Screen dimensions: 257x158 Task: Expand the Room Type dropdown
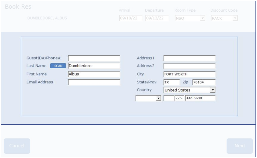202,18
